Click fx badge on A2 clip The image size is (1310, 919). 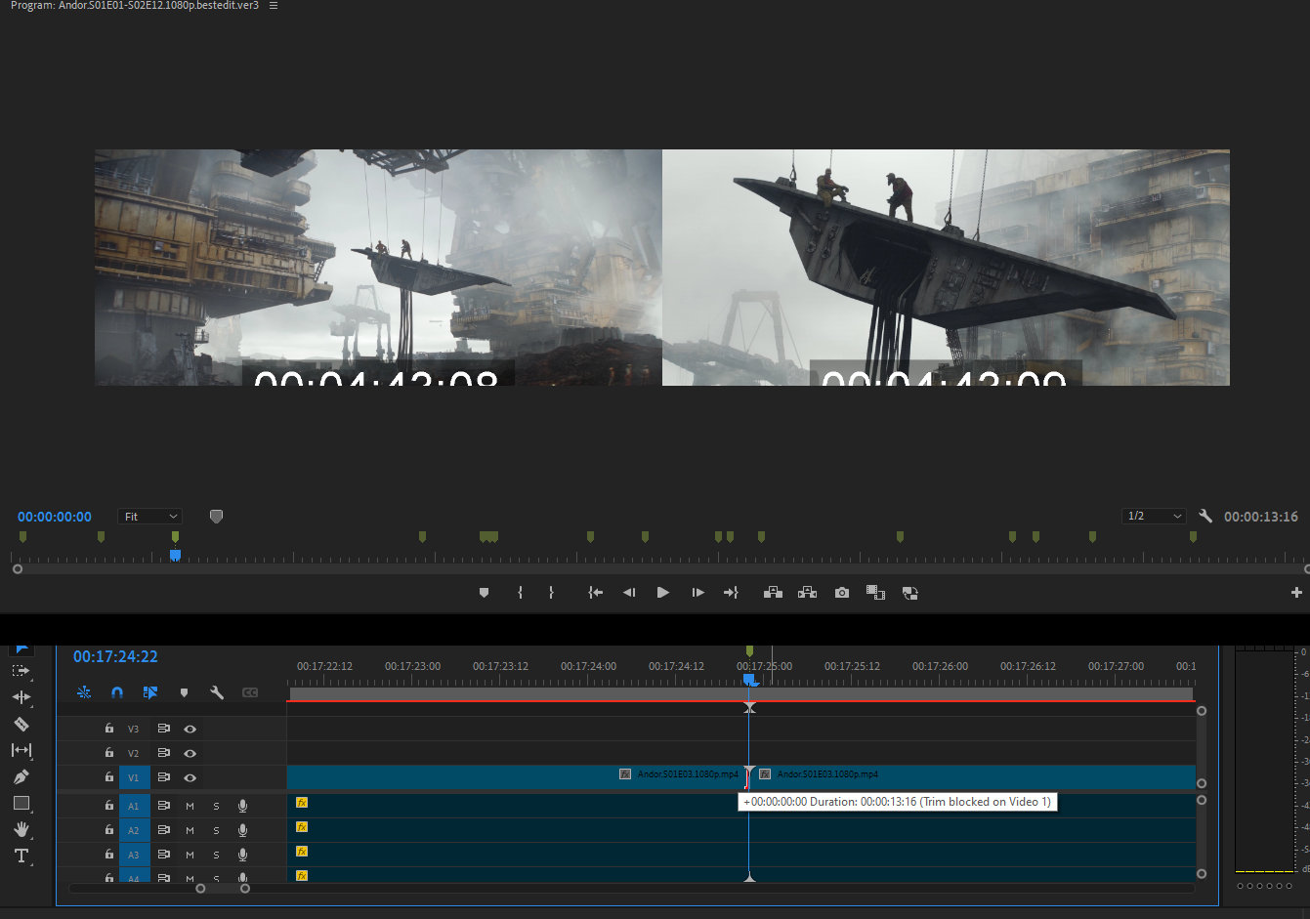pyautogui.click(x=302, y=827)
